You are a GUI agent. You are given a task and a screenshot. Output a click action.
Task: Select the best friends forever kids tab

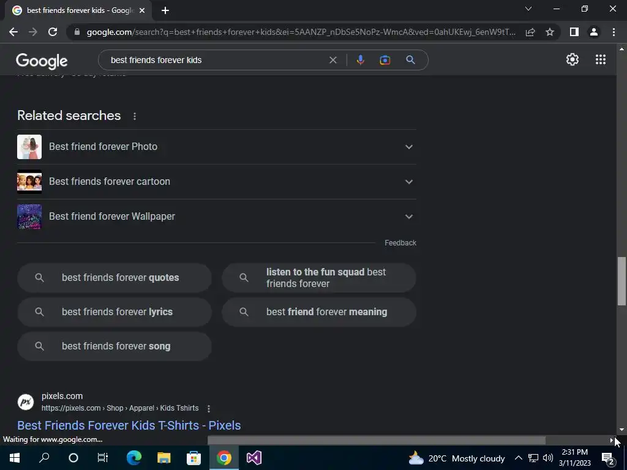pos(78,11)
